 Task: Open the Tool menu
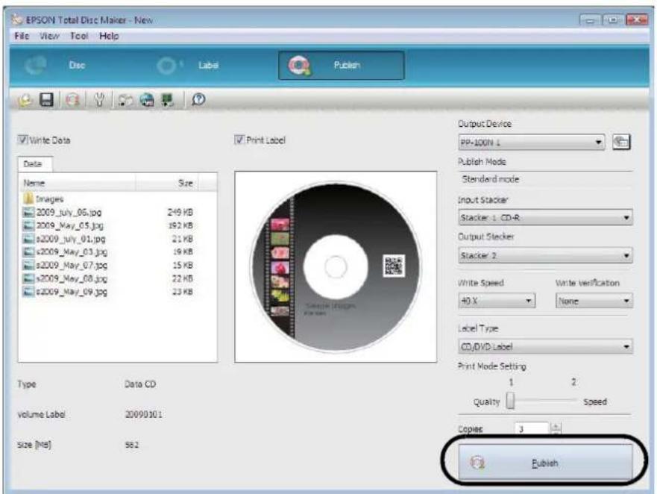(79, 36)
